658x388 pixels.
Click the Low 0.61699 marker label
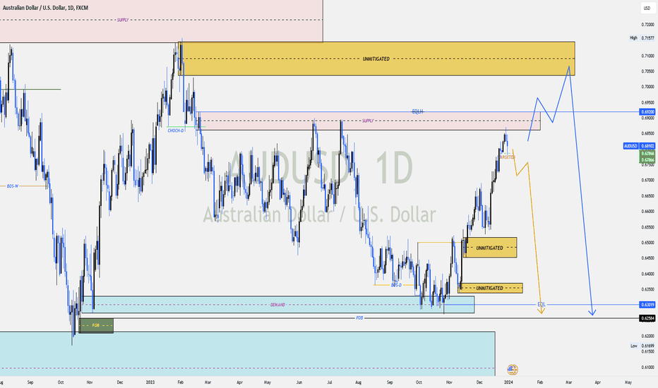pyautogui.click(x=642, y=346)
